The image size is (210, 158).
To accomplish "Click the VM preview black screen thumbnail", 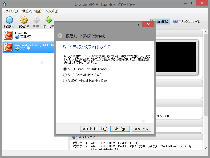I will point(176,57).
